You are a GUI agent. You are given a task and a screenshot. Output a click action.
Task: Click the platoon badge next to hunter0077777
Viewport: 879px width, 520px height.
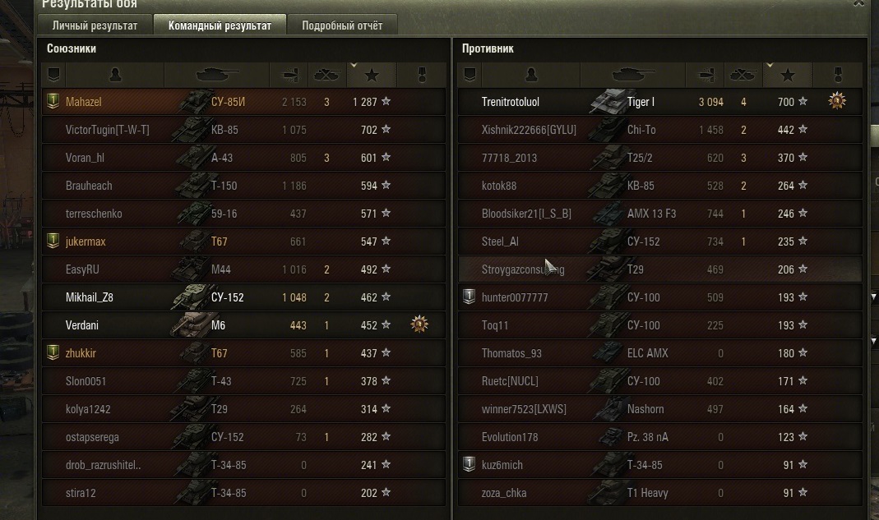(x=469, y=297)
